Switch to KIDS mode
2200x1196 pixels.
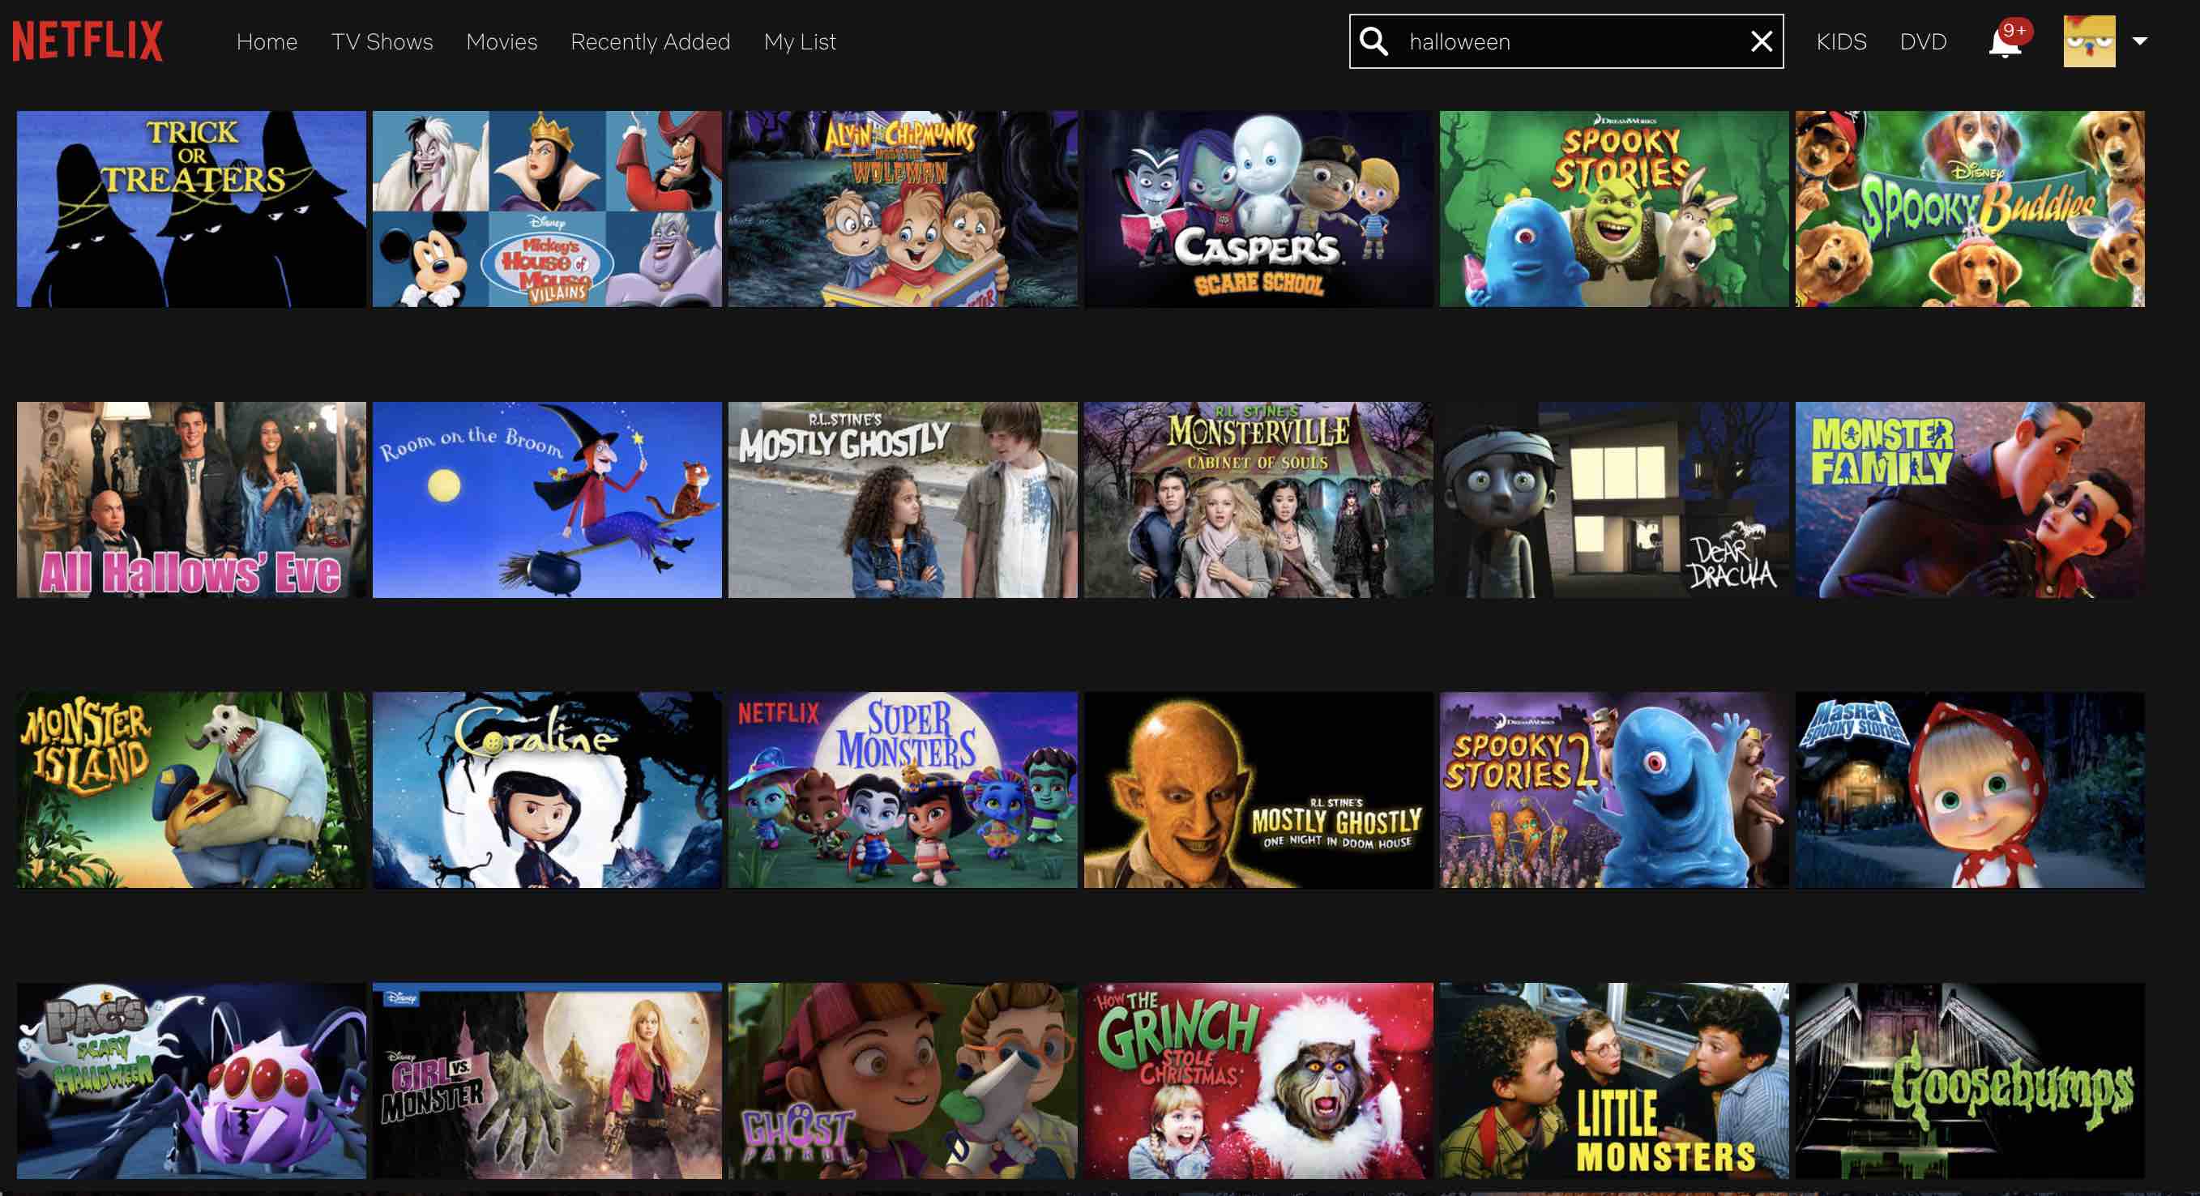[x=1841, y=42]
